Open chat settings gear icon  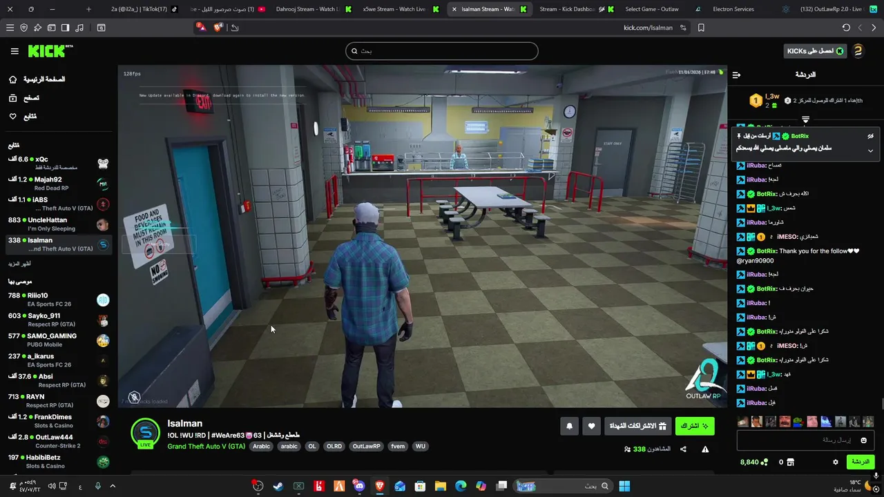[x=835, y=462]
